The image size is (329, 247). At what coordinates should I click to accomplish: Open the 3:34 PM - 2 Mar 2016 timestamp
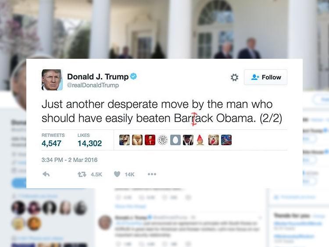[69, 160]
